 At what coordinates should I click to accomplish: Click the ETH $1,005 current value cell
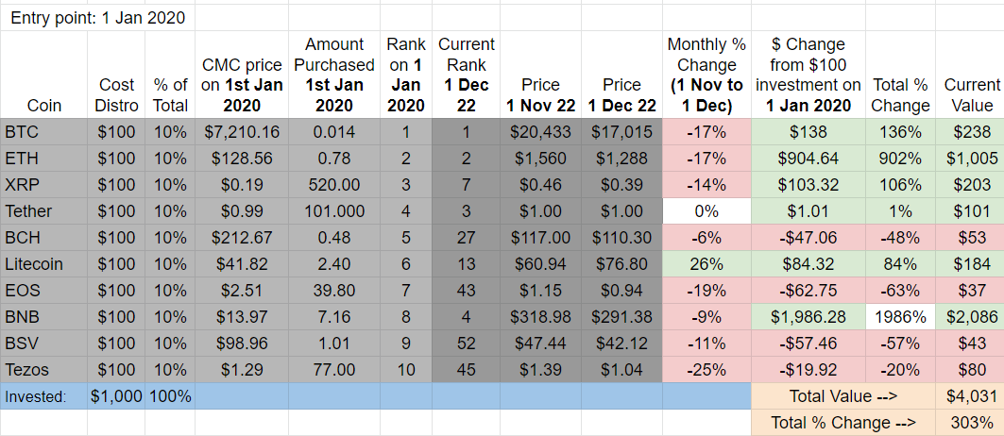click(969, 159)
